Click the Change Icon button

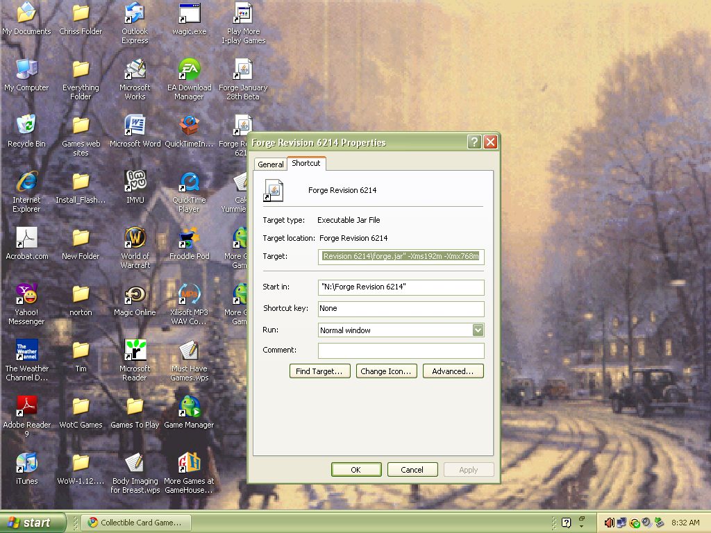click(386, 371)
